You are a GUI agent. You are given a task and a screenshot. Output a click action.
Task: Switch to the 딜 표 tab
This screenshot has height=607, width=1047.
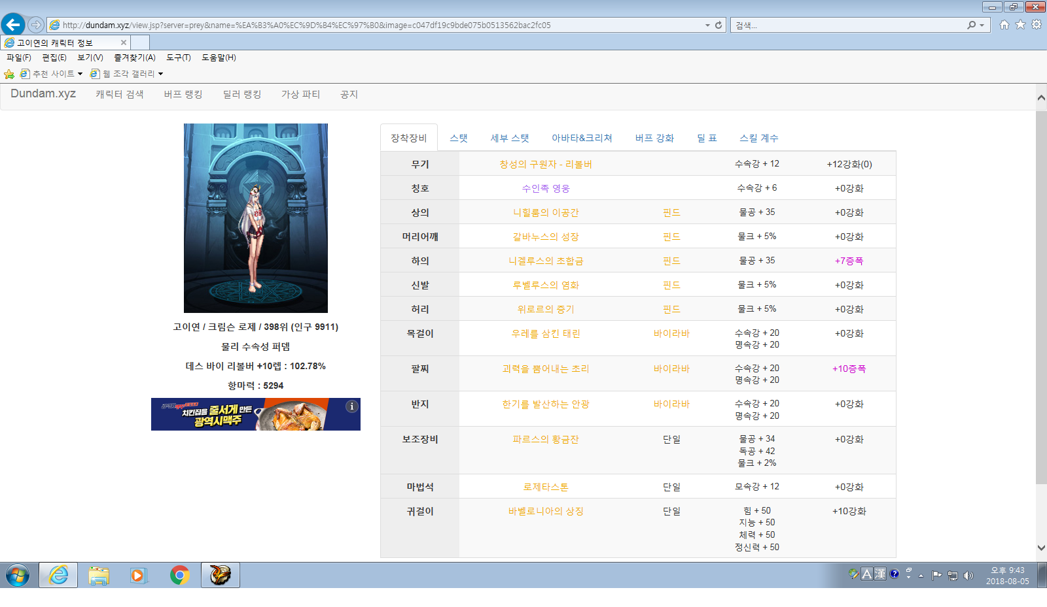coord(707,138)
